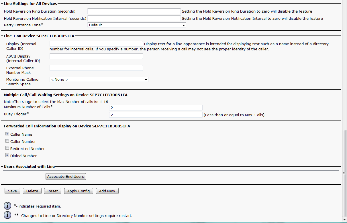Click the vertical scrollbar thumb on the right
The width and height of the screenshot is (347, 223).
[x=344, y=173]
